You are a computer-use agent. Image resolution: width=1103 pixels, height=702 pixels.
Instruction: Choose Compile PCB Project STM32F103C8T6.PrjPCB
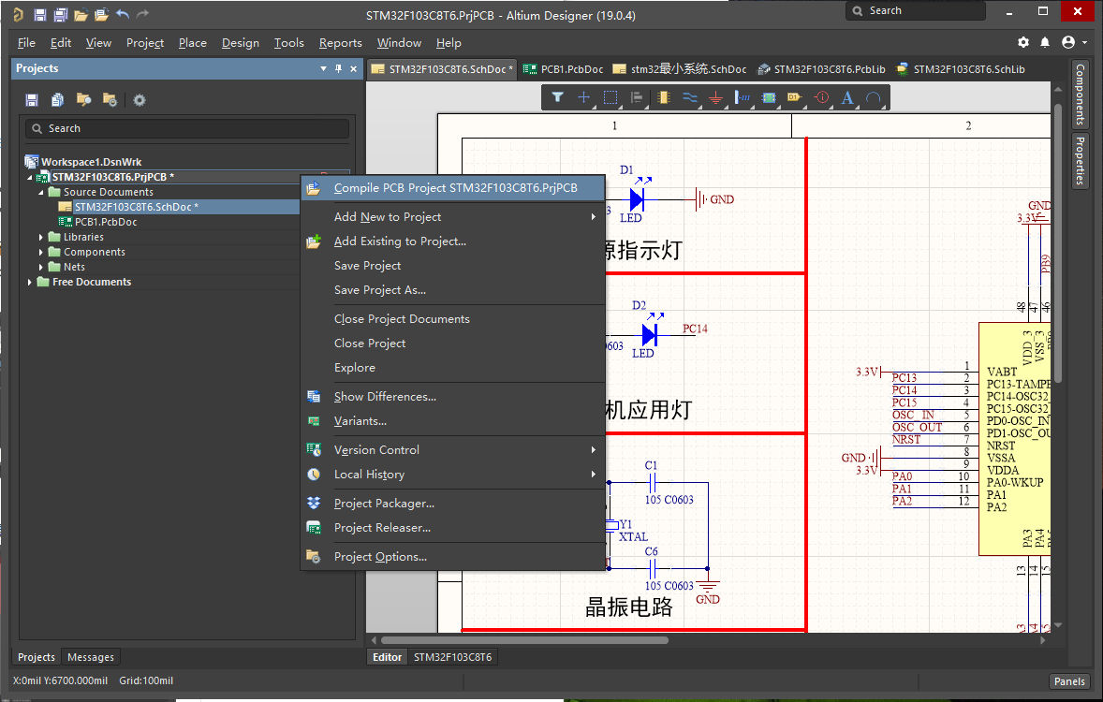point(453,188)
